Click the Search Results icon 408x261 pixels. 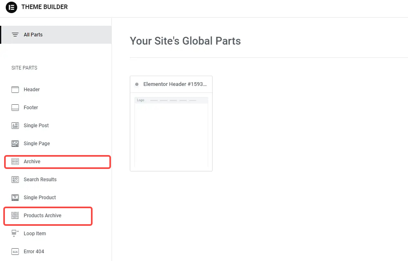coord(15,180)
